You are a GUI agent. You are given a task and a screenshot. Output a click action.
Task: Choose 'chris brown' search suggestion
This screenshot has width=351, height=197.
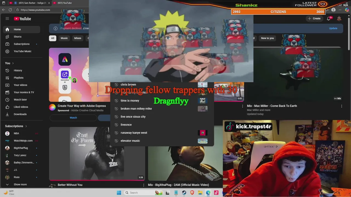[x=162, y=85]
